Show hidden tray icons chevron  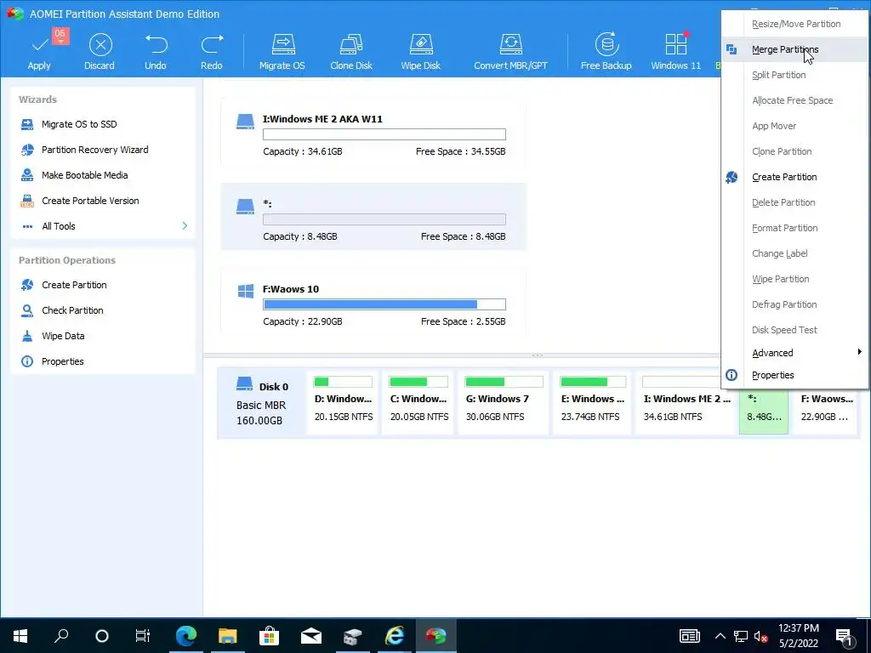click(720, 636)
